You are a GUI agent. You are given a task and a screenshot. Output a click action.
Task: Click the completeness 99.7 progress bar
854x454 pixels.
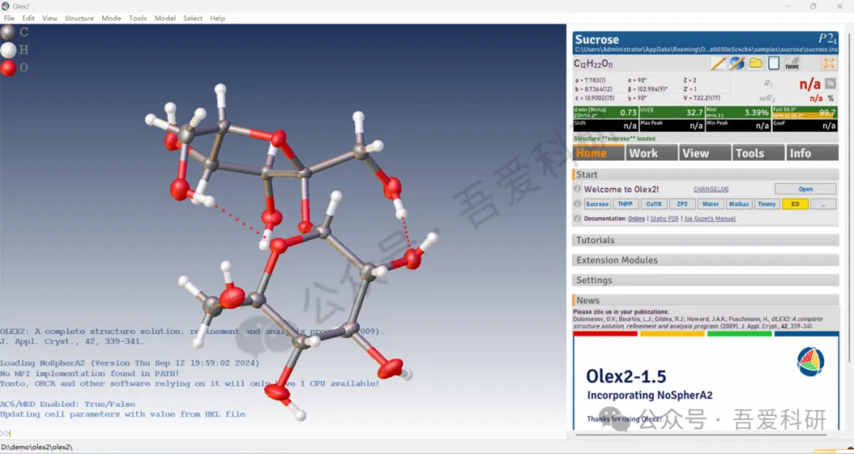tap(805, 113)
